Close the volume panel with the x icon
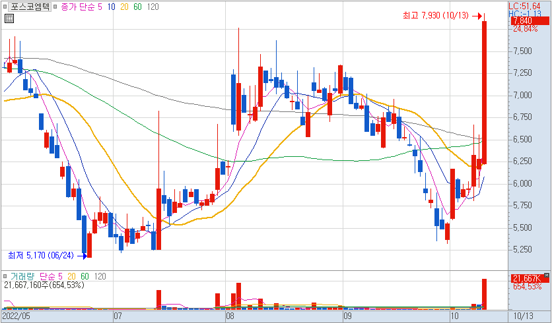The image size is (552, 323). tap(546, 275)
